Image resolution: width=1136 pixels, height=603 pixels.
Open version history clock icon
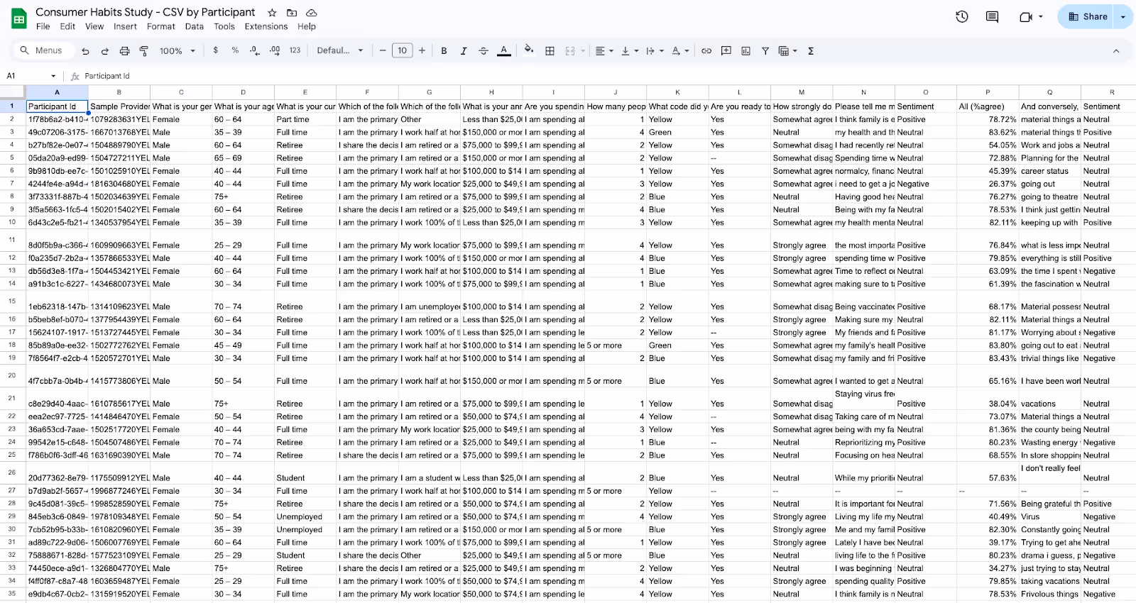click(x=962, y=16)
